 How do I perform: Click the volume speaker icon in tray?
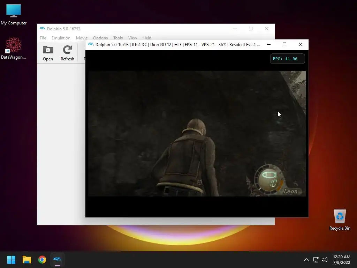pos(325,260)
